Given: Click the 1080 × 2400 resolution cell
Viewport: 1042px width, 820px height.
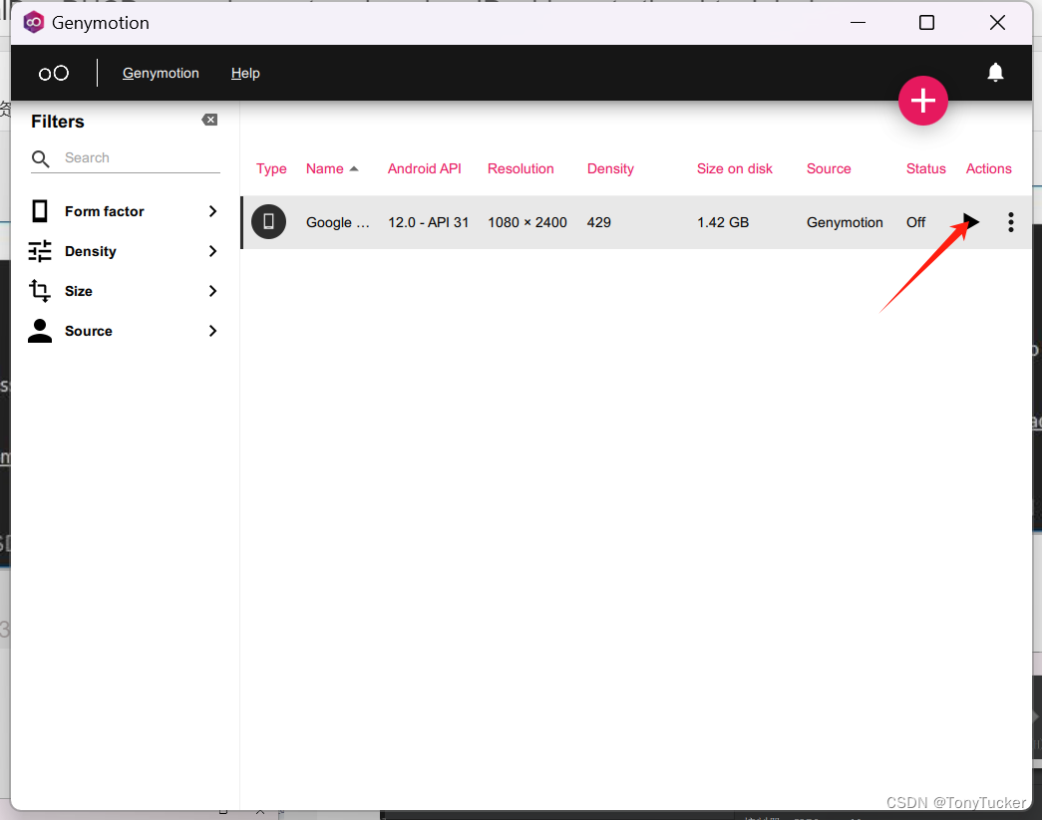Looking at the screenshot, I should pos(526,222).
